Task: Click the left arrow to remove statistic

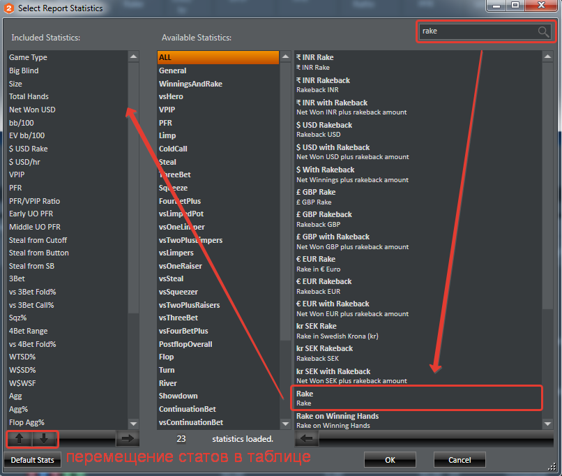Action: pos(307,438)
